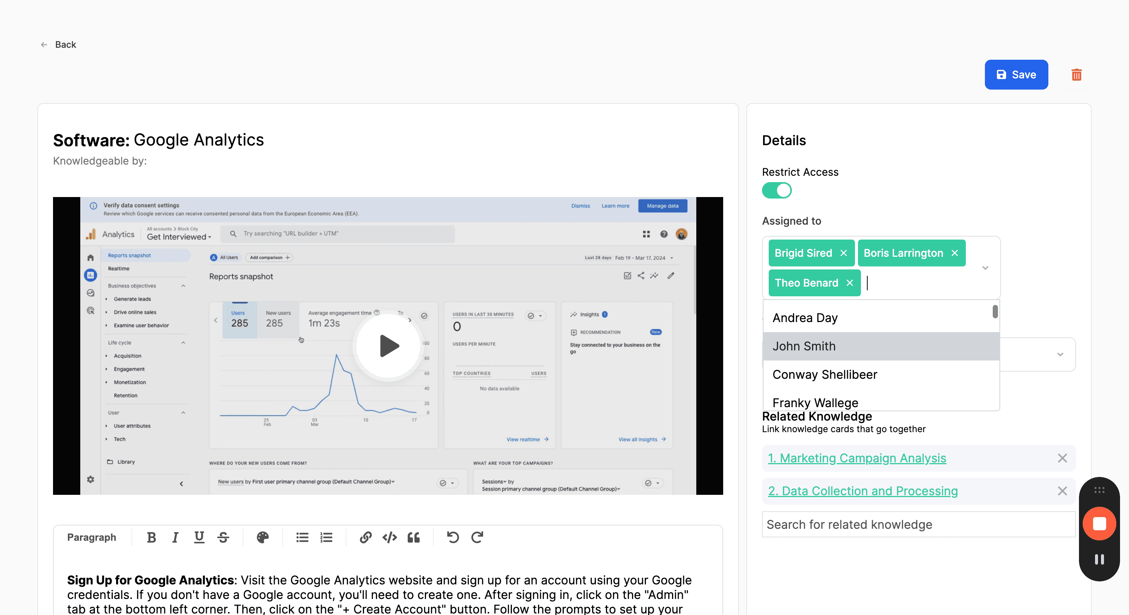Open the Paragraph style dropdown
1129x615 pixels.
[91, 537]
